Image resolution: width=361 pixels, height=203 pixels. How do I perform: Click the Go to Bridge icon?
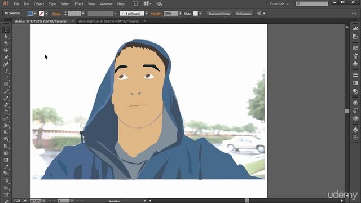[x=135, y=4]
